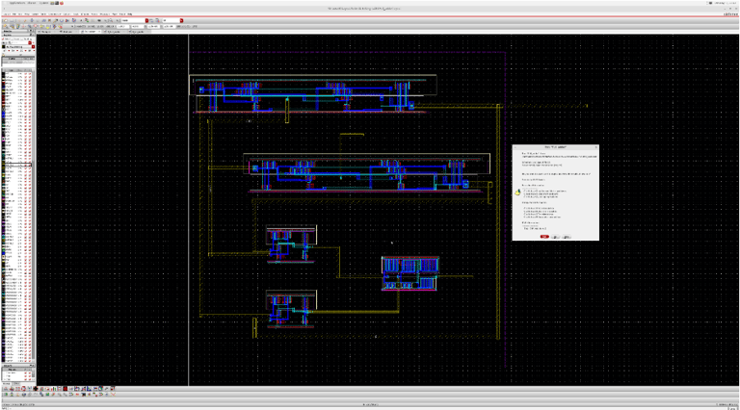
Task: Open the System menu in the top panel
Action: [x=44, y=3]
